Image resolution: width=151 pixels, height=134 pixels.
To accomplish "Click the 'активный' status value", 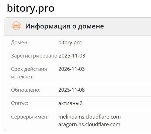I will [71, 103].
